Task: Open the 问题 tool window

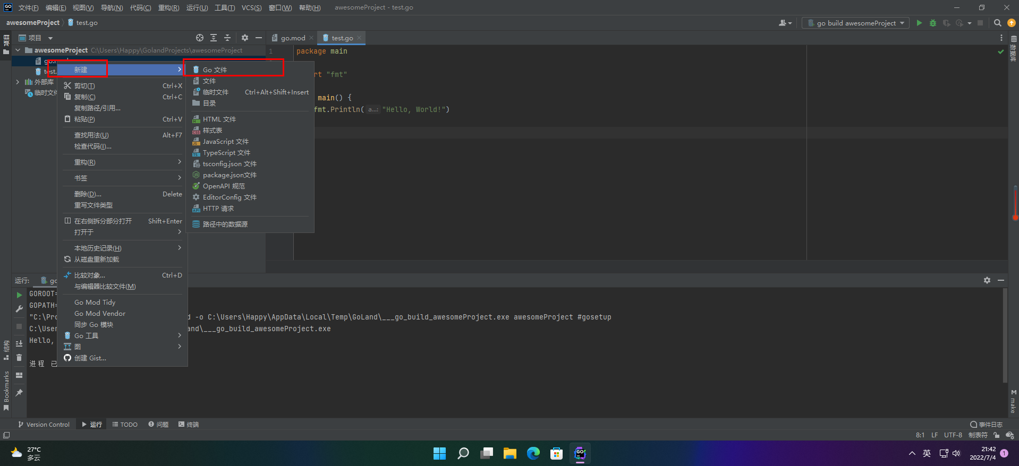Action: pyautogui.click(x=158, y=424)
